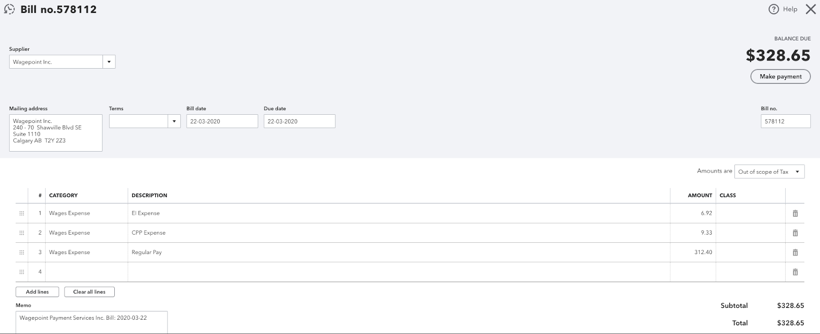
Task: Click the Class cell of EI Expense line
Action: tap(750, 214)
